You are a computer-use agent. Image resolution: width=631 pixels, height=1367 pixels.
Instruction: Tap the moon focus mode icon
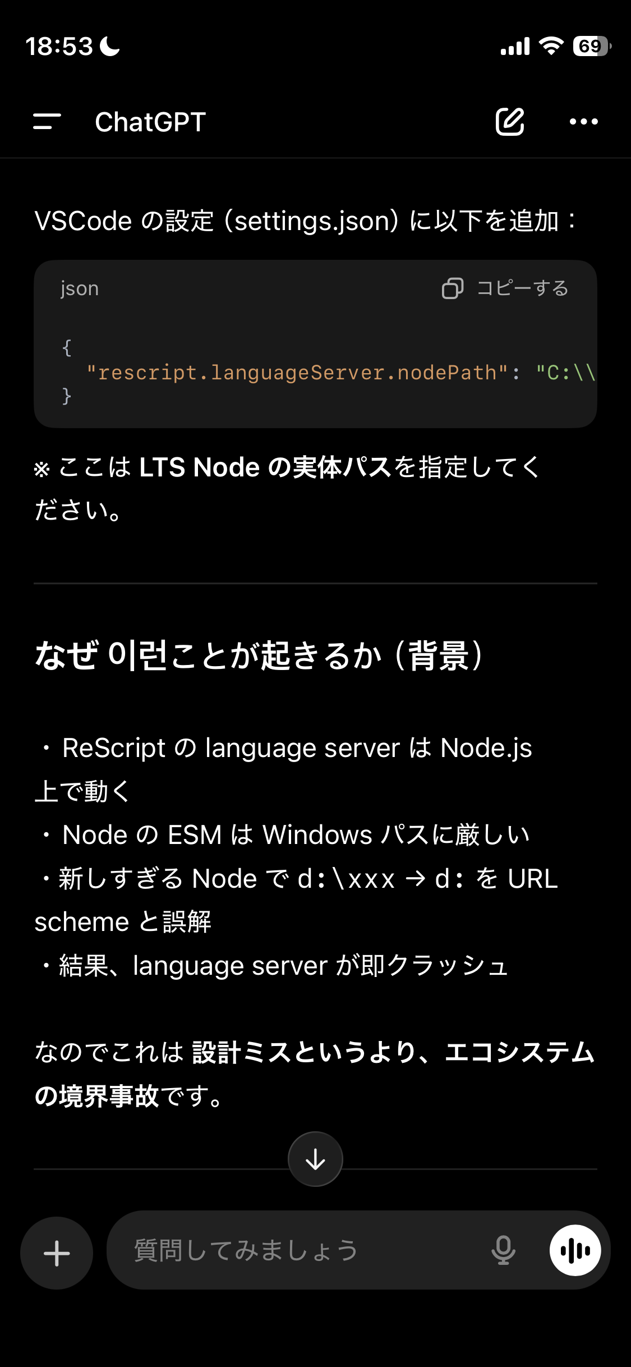coord(110,46)
